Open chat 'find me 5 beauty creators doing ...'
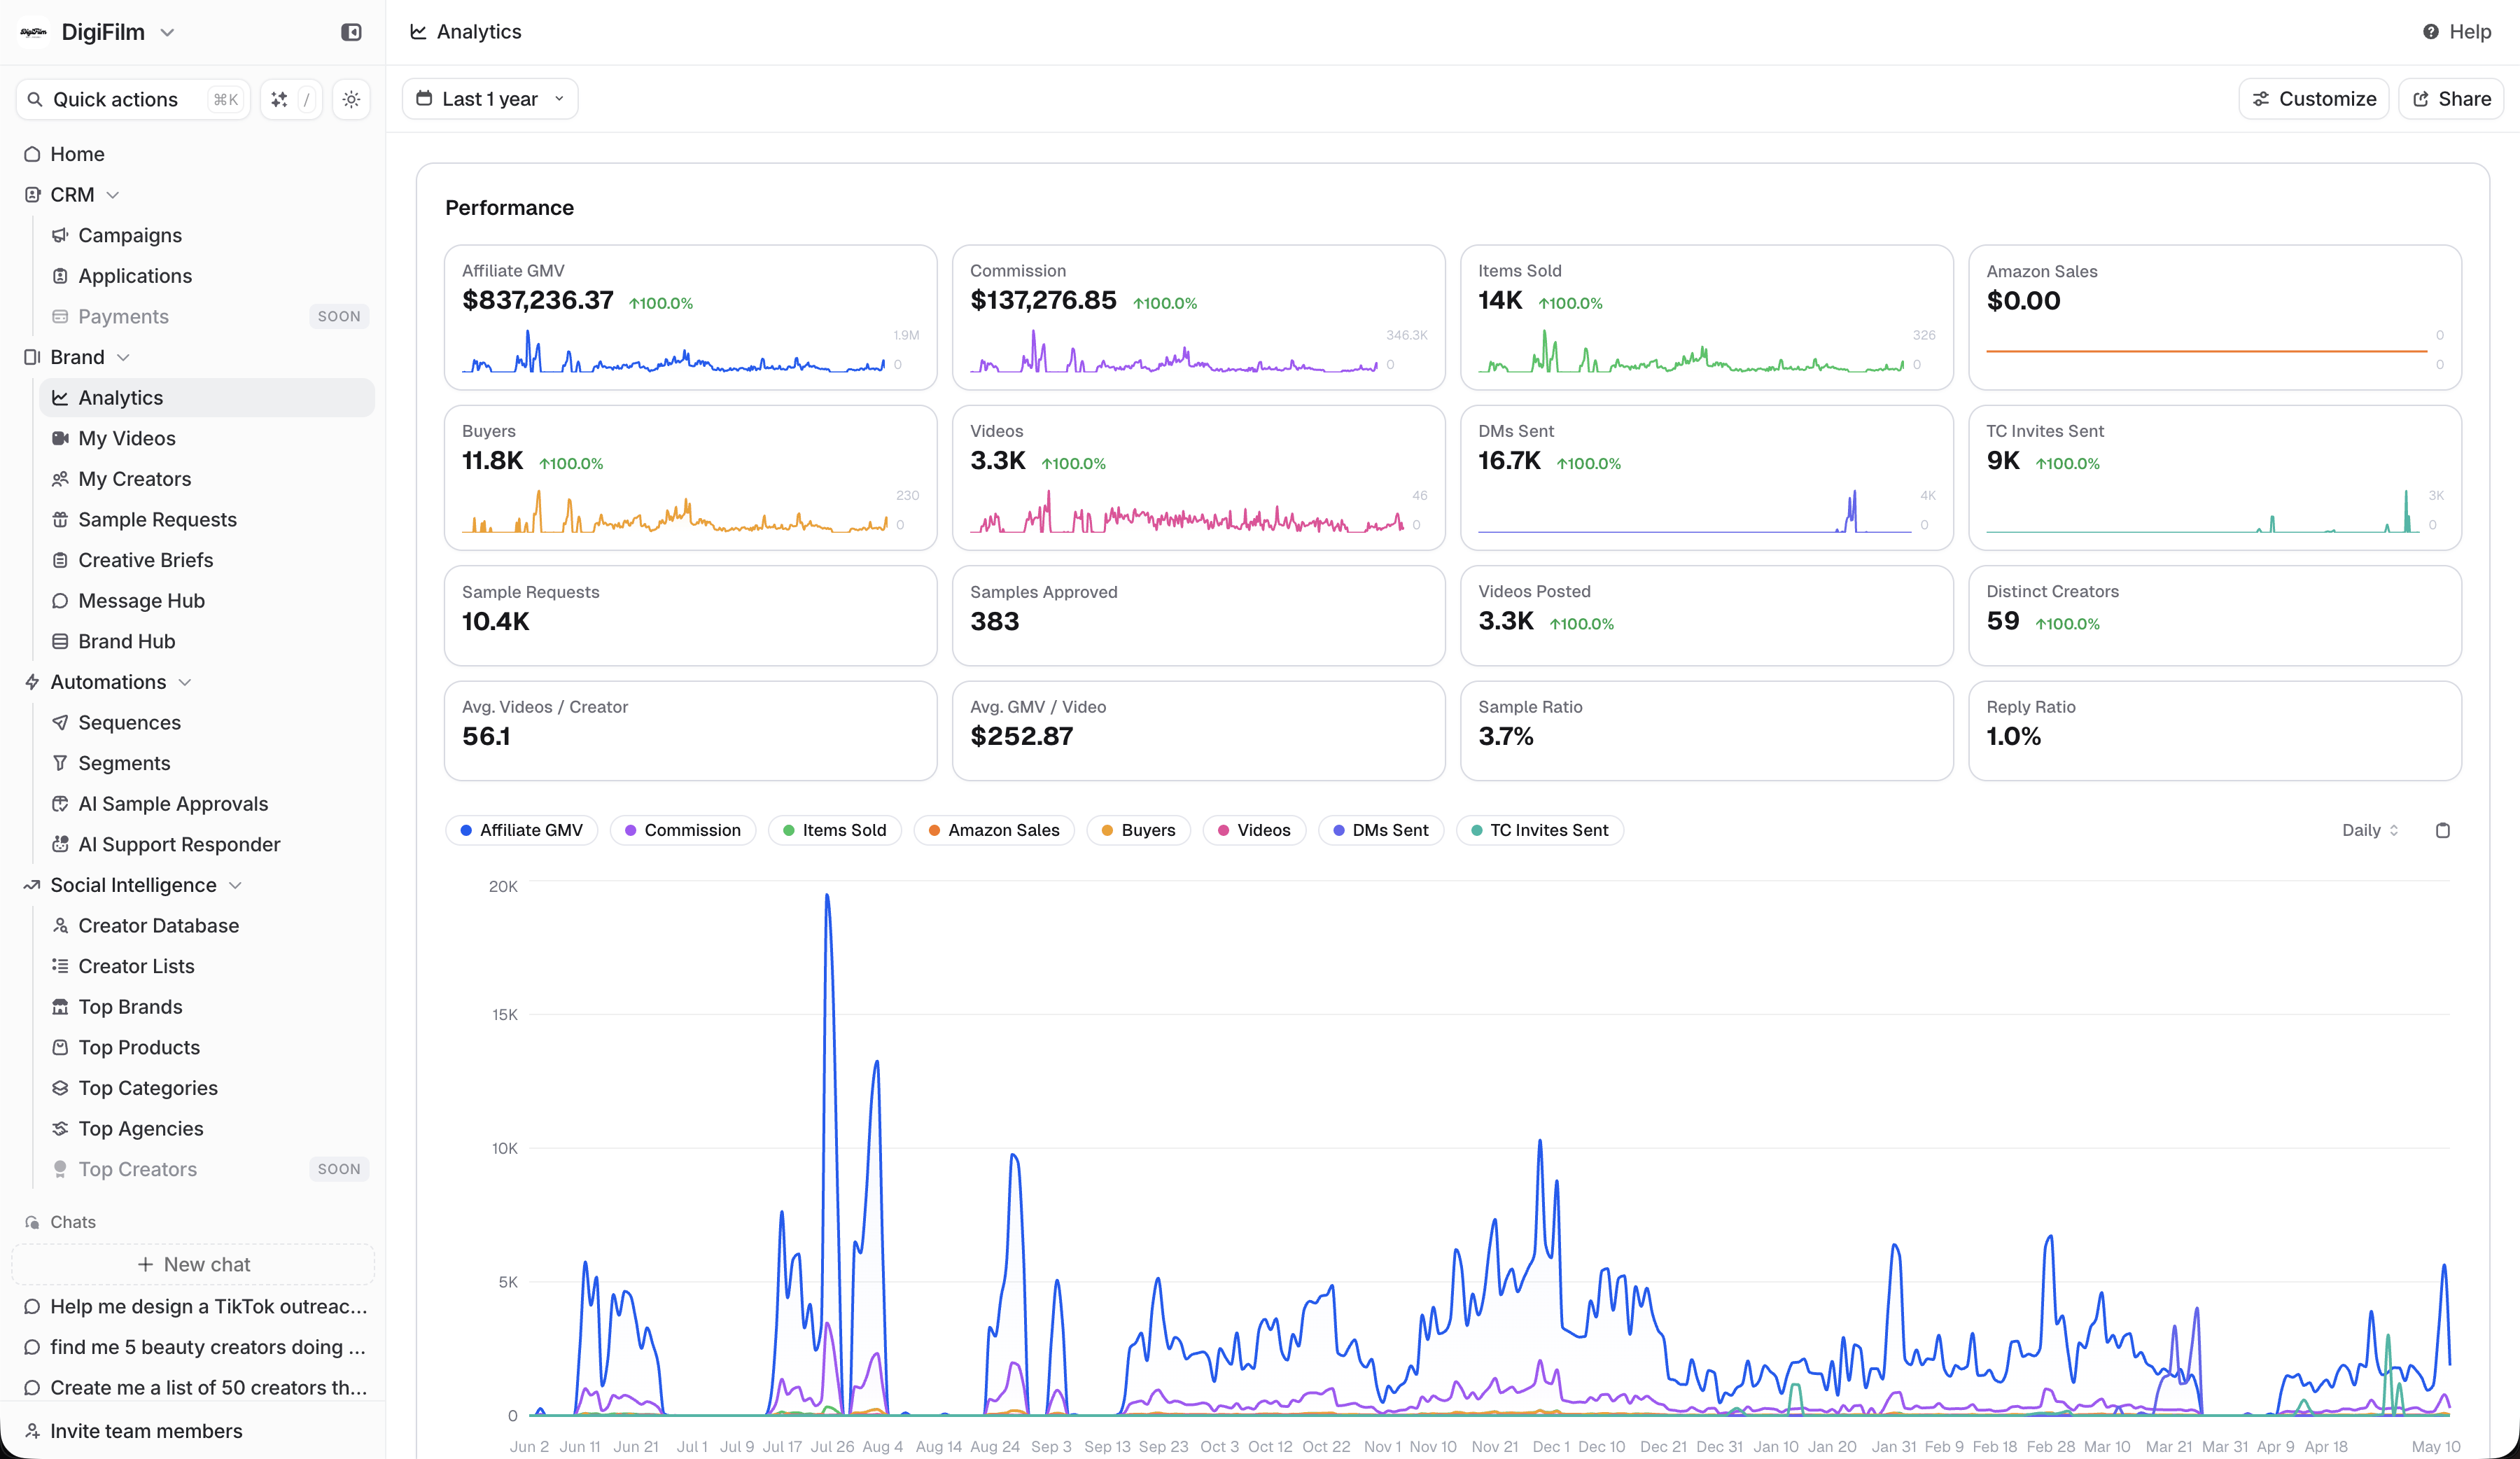Image resolution: width=2520 pixels, height=1459 pixels. (195, 1347)
